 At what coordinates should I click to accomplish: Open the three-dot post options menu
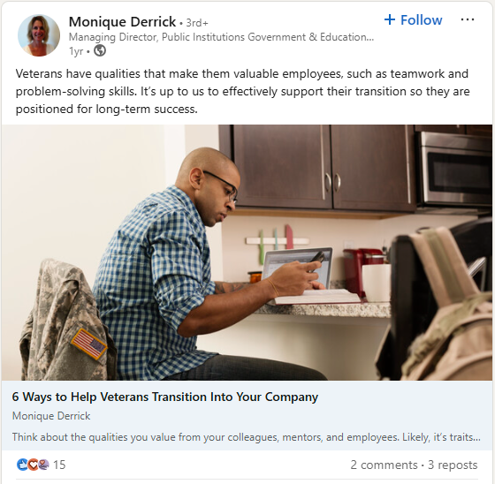(x=468, y=19)
